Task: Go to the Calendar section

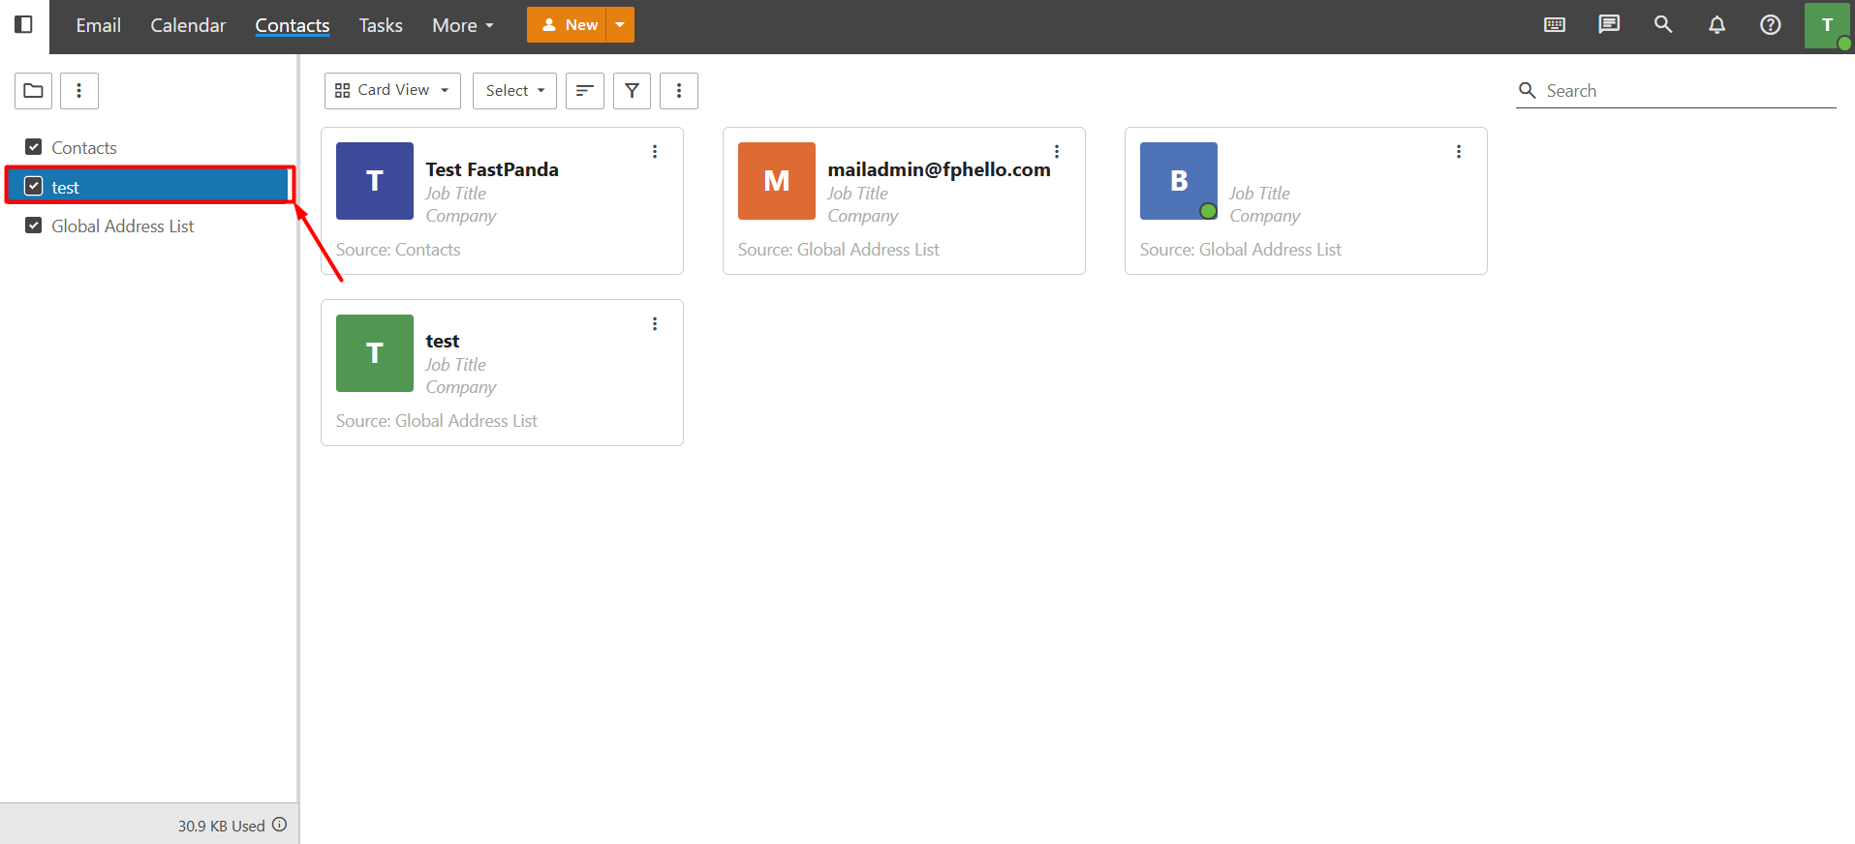Action: point(188,25)
